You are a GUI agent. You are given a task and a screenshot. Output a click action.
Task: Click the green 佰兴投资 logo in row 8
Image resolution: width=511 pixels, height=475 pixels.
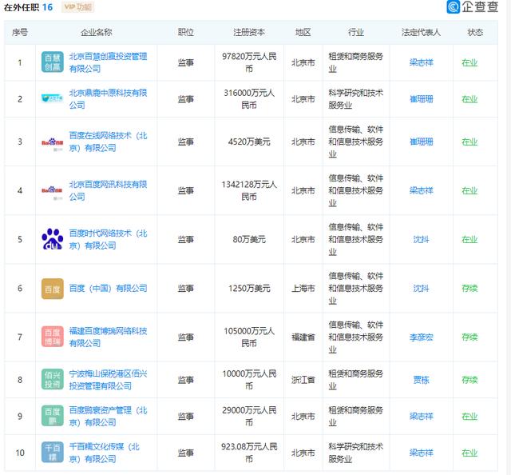tap(53, 379)
